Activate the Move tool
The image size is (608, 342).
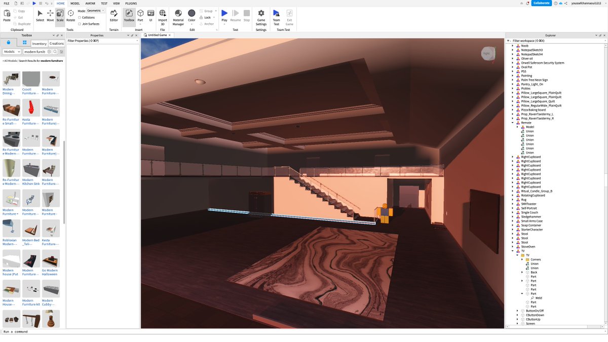coord(50,16)
